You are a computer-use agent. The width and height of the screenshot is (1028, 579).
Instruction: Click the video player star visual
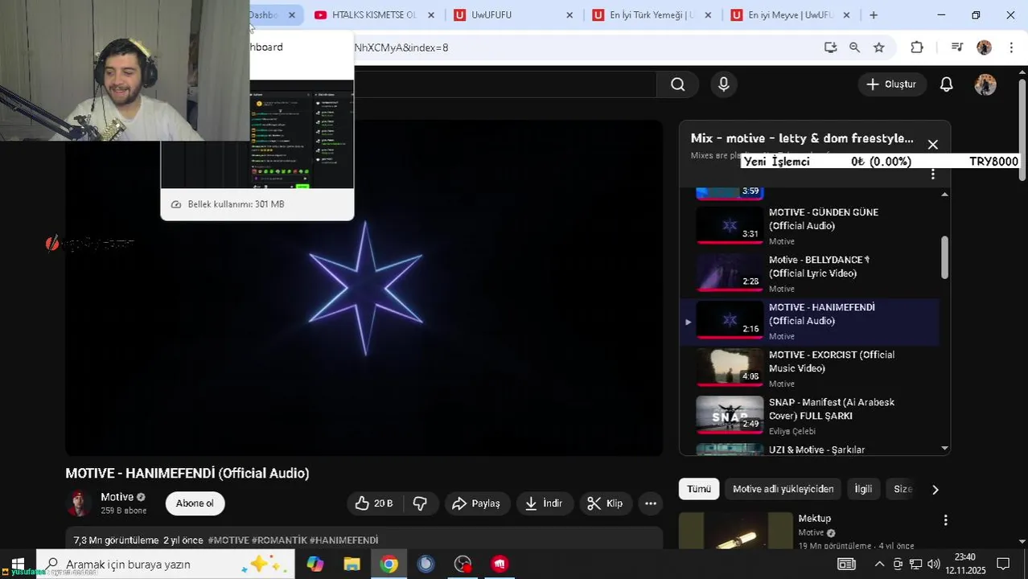365,289
